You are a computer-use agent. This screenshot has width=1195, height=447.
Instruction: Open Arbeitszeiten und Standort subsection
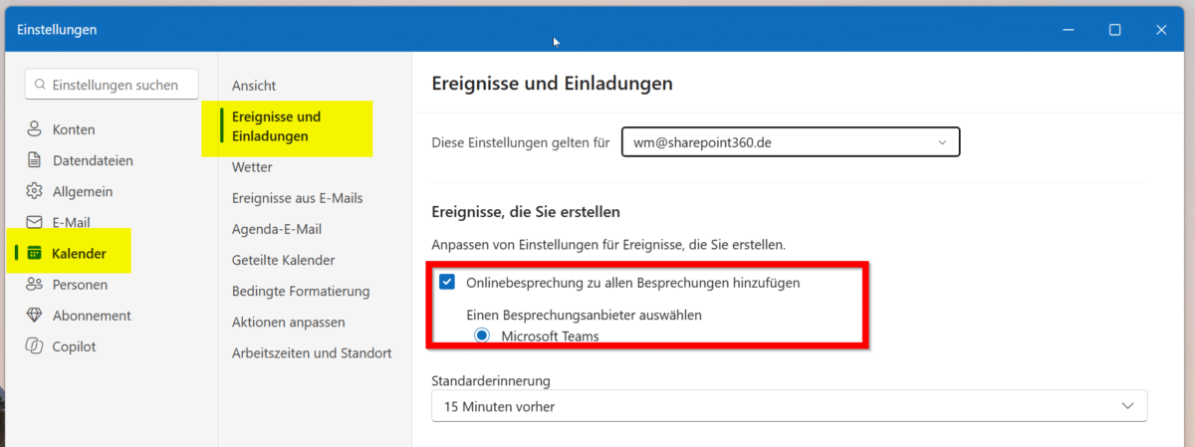coord(312,352)
